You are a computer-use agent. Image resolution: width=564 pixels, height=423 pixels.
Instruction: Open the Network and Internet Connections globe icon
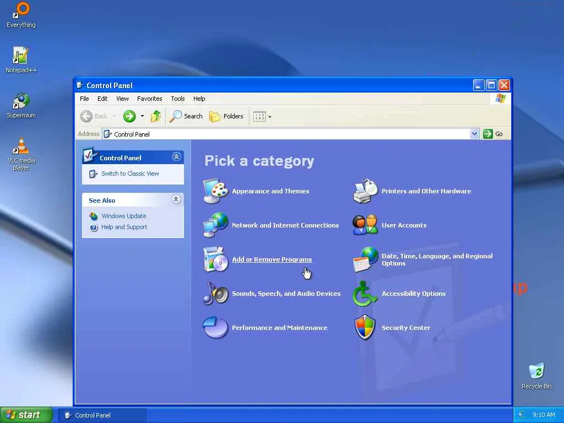tap(215, 225)
